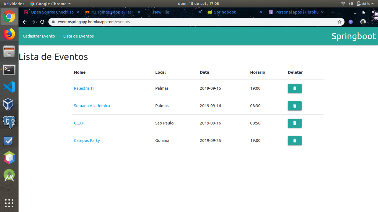Click the Goiania location cell
This screenshot has height=212, width=378.
(162, 141)
